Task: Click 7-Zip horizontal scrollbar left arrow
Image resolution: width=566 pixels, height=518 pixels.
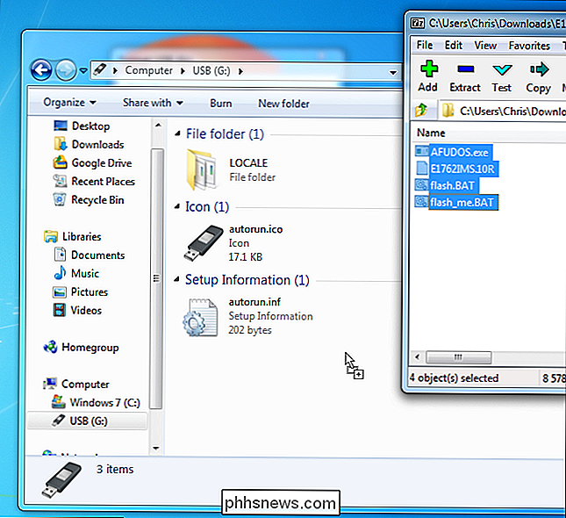Action: (x=418, y=356)
